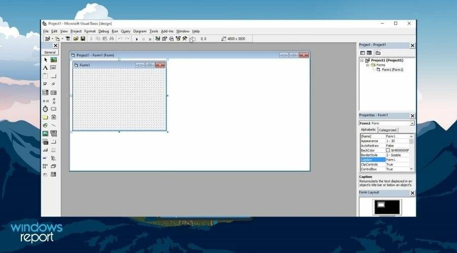Click the Project Explorer toolbar icon
Screen dimensions: 457x253
[158, 38]
